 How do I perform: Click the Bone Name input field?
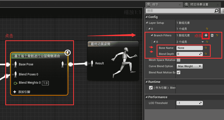pos(190,48)
